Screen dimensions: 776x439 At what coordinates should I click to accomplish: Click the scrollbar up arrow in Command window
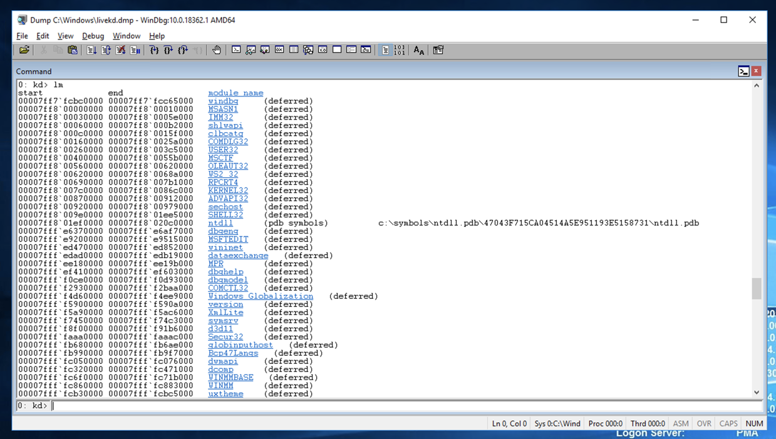tap(757, 85)
